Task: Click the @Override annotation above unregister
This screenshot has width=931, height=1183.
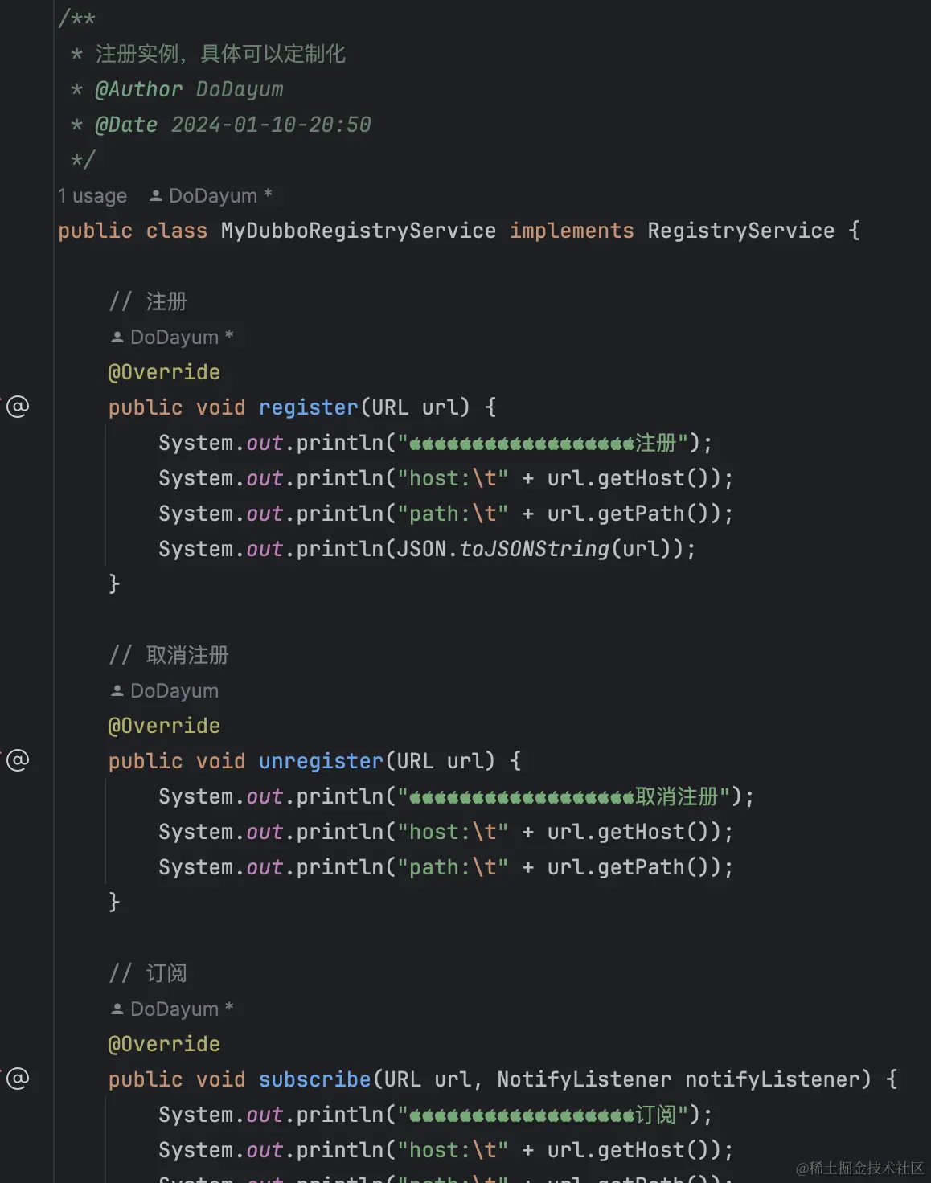Action: [x=164, y=726]
